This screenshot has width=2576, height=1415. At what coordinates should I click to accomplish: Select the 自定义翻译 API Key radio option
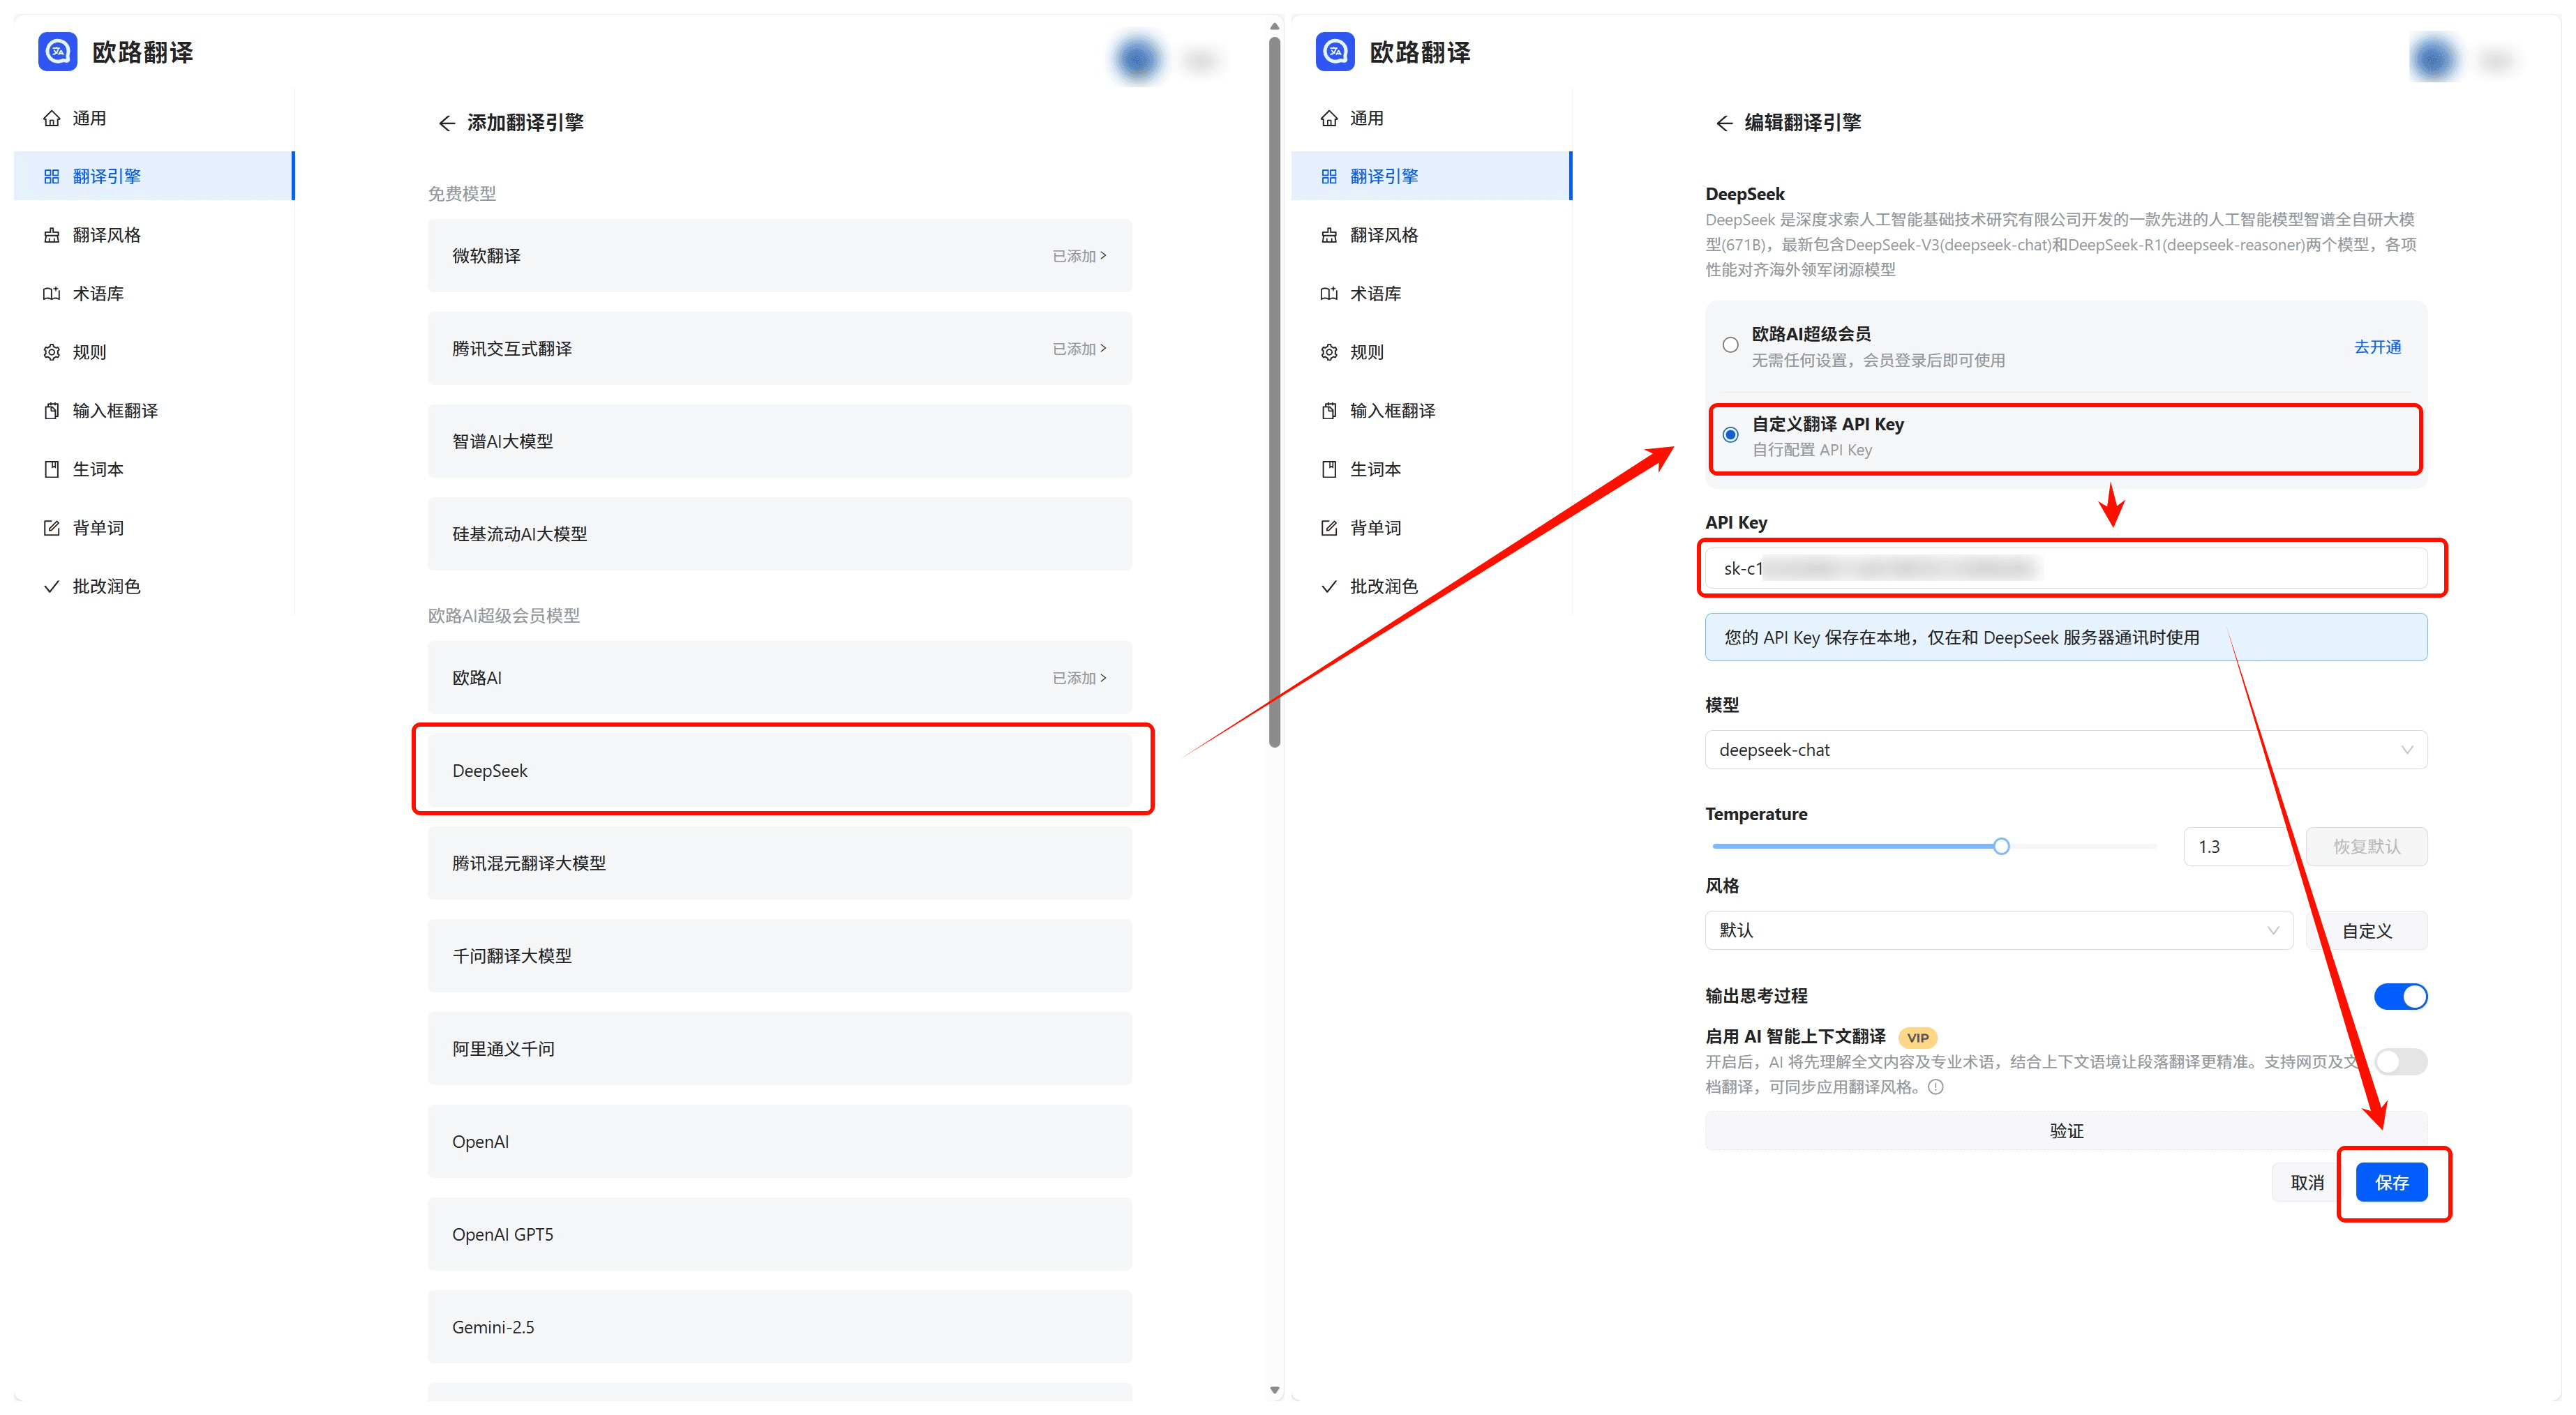click(1730, 434)
